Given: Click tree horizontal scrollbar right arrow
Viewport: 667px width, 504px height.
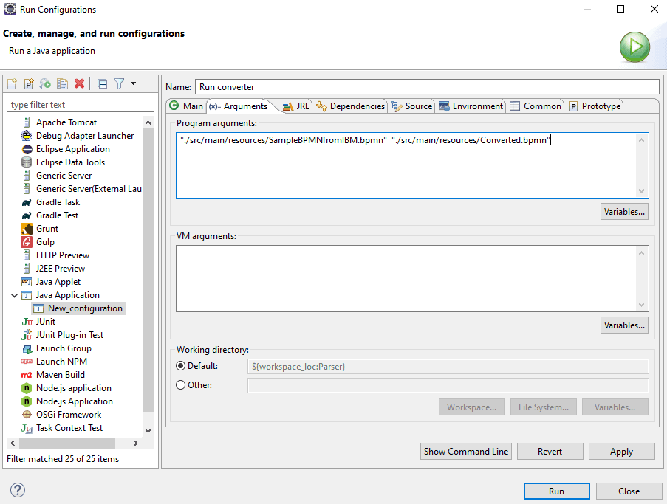Looking at the screenshot, I should pyautogui.click(x=136, y=443).
